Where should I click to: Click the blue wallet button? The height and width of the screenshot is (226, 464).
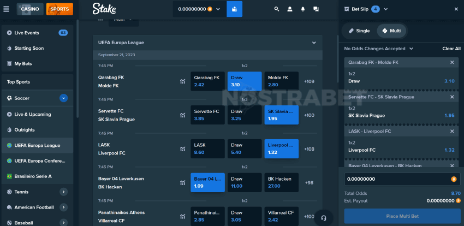click(234, 9)
